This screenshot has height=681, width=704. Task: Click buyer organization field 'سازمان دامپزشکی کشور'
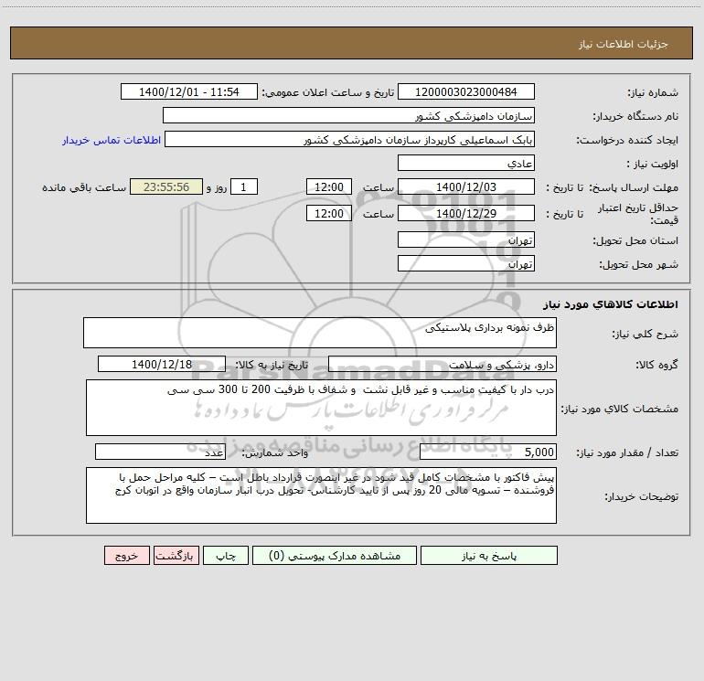click(348, 115)
